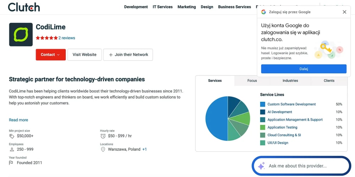Image resolution: width=355 pixels, height=177 pixels.
Task: Click the map pin icon by Warszawa
Action: coord(103,149)
